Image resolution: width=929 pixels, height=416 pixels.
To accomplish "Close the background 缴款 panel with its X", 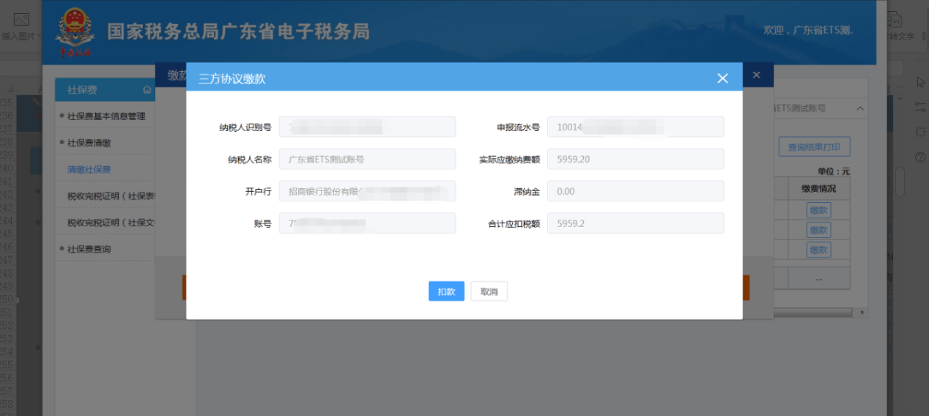I will [x=757, y=75].
